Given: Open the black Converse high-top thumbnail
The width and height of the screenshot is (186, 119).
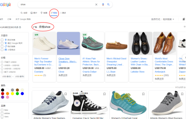Looking at the screenshot, I should (x=89, y=104).
